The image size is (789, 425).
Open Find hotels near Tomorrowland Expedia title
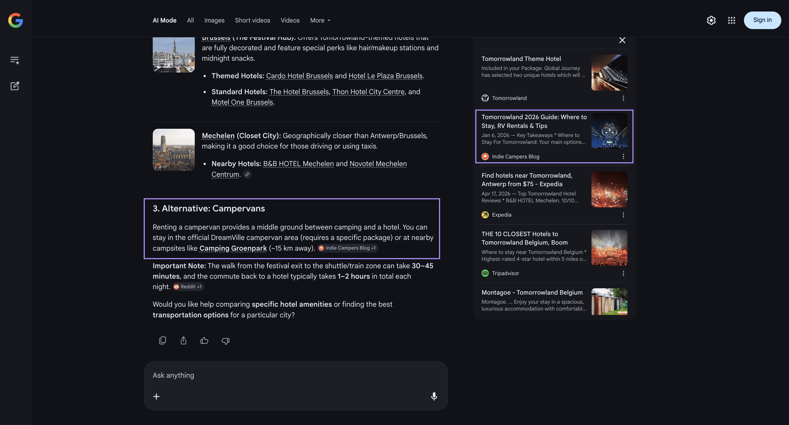(527, 180)
